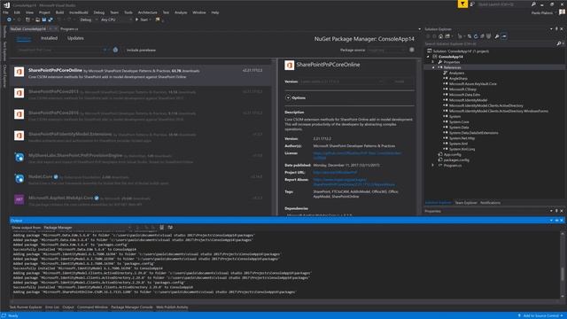Click the Solution Explorer Refresh icon
The width and height of the screenshot is (567, 319).
[x=476, y=36]
